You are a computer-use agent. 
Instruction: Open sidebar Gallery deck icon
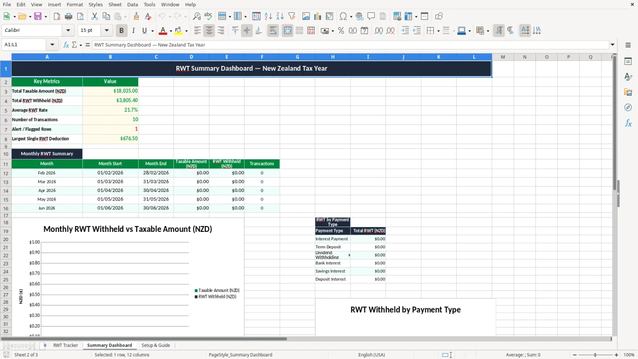pyautogui.click(x=628, y=93)
